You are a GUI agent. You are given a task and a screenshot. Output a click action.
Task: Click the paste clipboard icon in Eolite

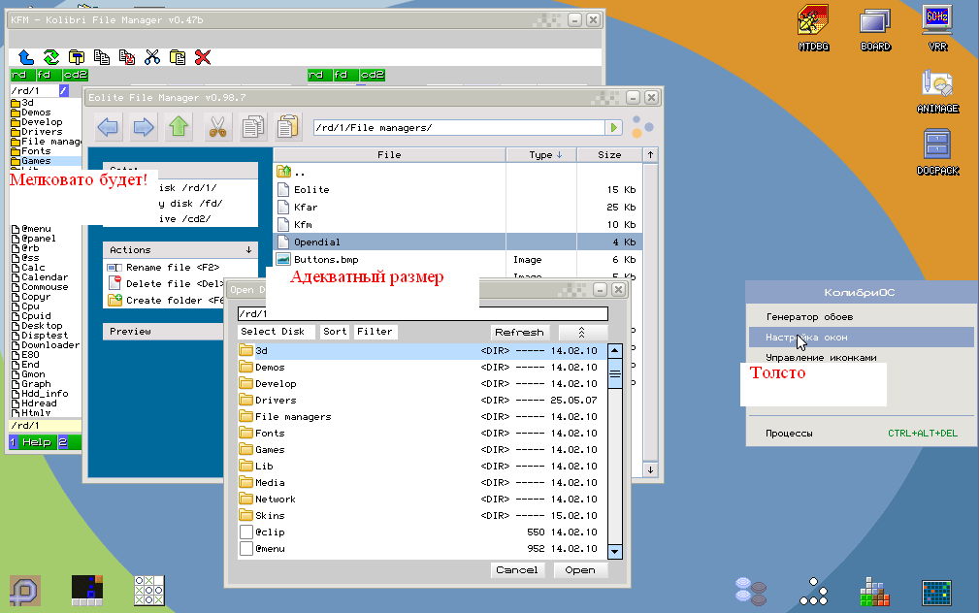(x=287, y=127)
